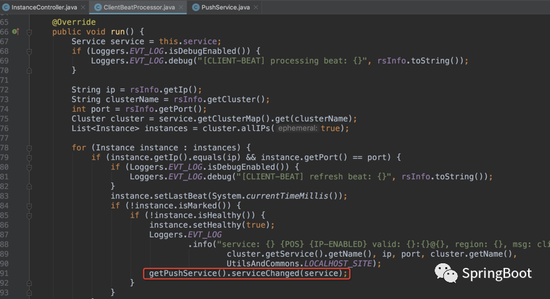Toggle the fold end marker at line 70
The height and width of the screenshot is (299, 550).
tap(29, 71)
